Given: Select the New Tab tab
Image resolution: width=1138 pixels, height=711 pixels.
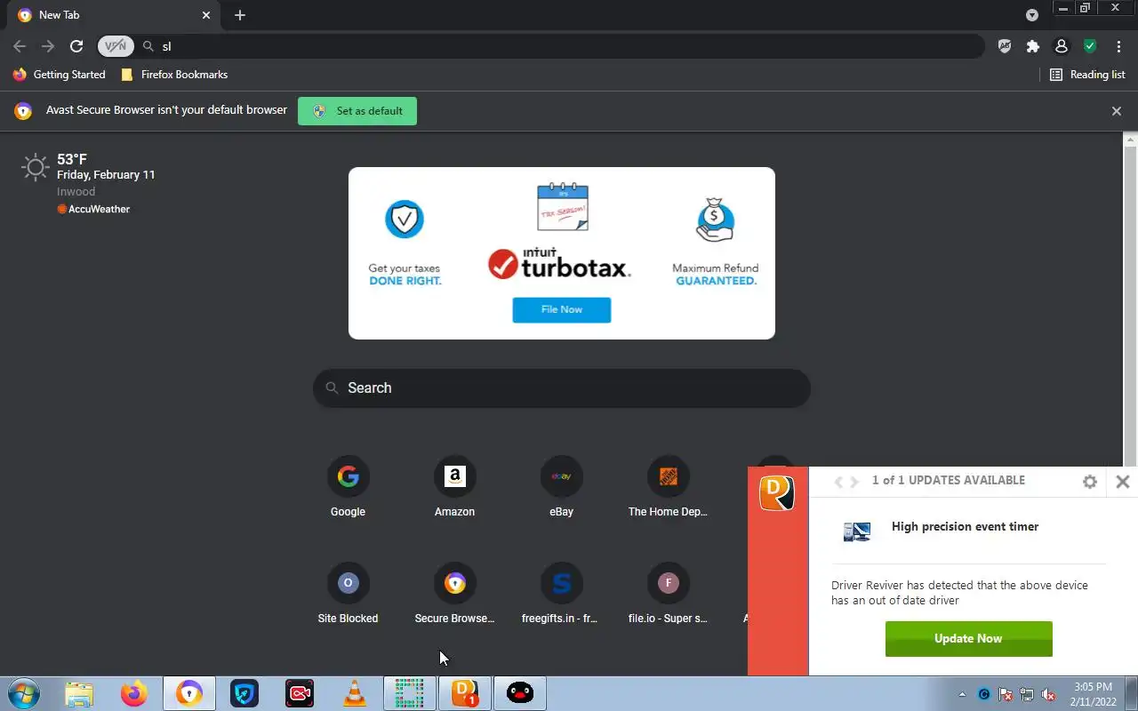Looking at the screenshot, I should tap(116, 15).
